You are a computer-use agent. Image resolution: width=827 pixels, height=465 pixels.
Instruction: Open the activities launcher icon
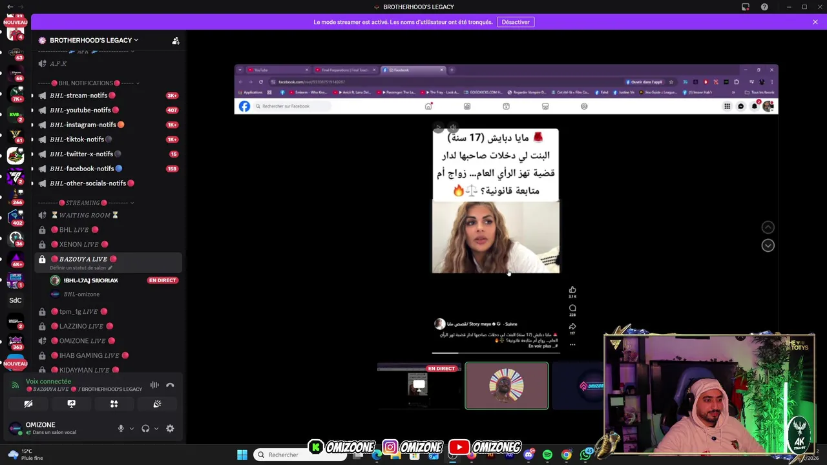[114, 404]
